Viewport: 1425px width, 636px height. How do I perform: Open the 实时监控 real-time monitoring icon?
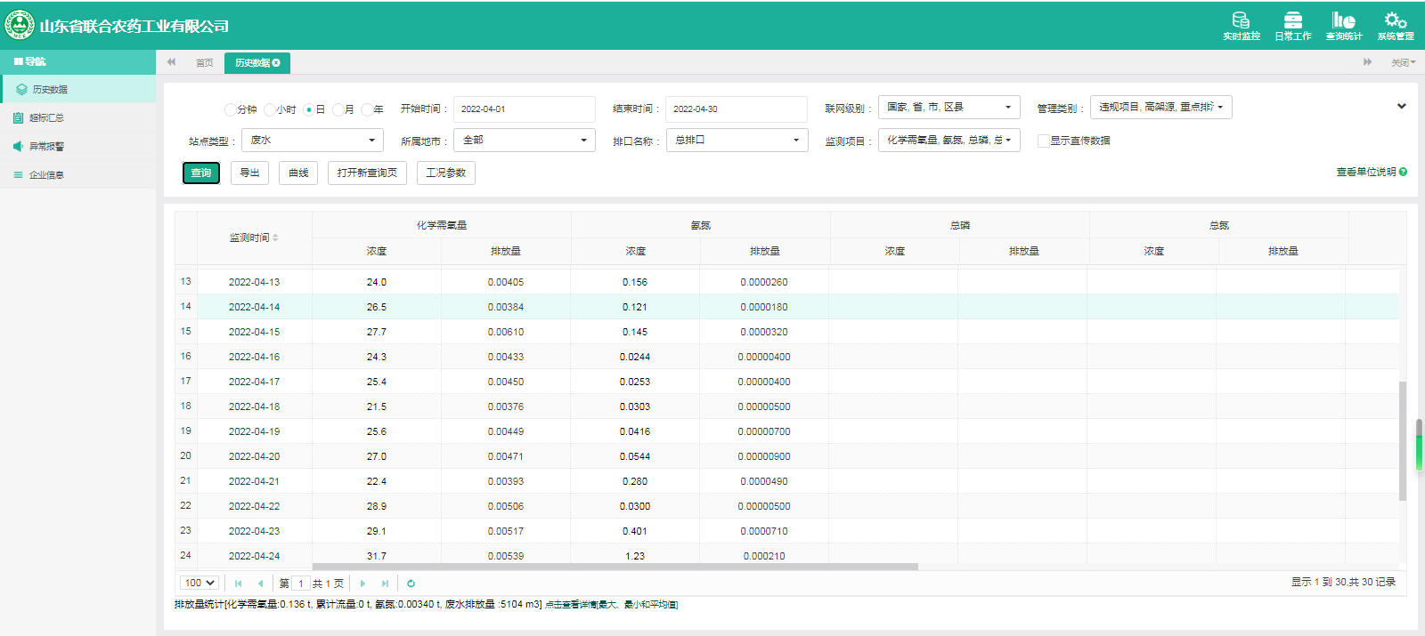click(1241, 25)
